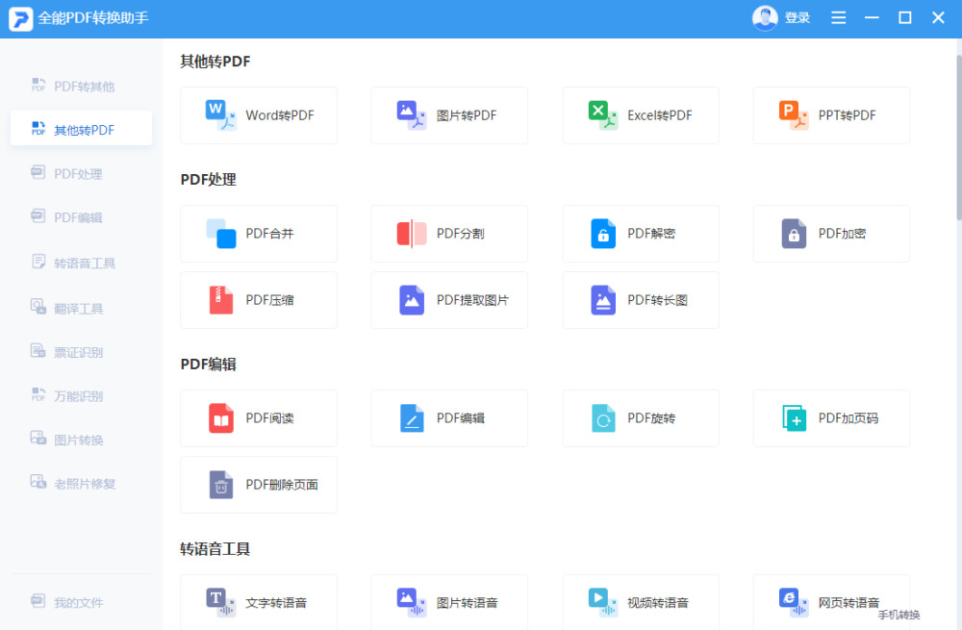Click the 登录 login link
This screenshot has height=630, width=962.
(797, 17)
